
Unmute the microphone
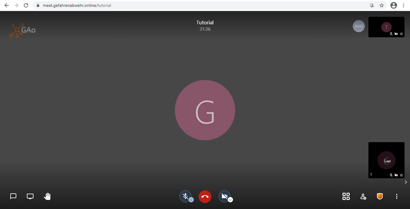click(185, 196)
